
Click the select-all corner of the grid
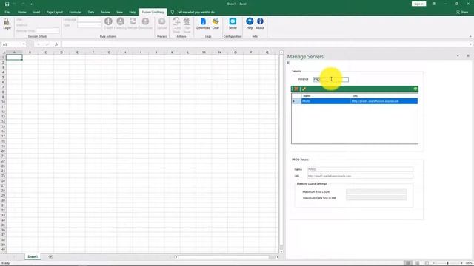(x=3, y=52)
